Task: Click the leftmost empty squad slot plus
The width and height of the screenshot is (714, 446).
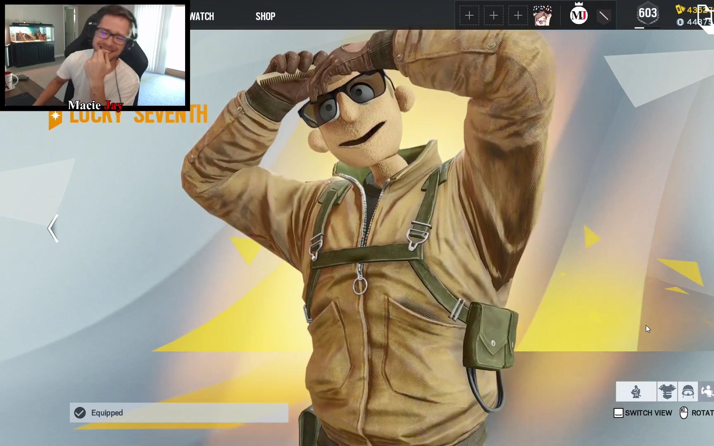Action: pyautogui.click(x=469, y=16)
